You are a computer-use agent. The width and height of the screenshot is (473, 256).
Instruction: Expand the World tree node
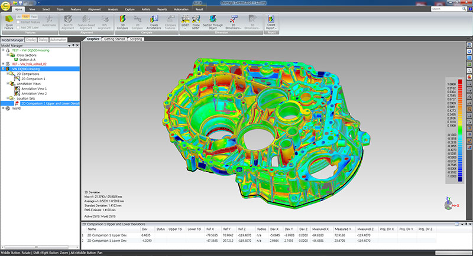point(3,108)
